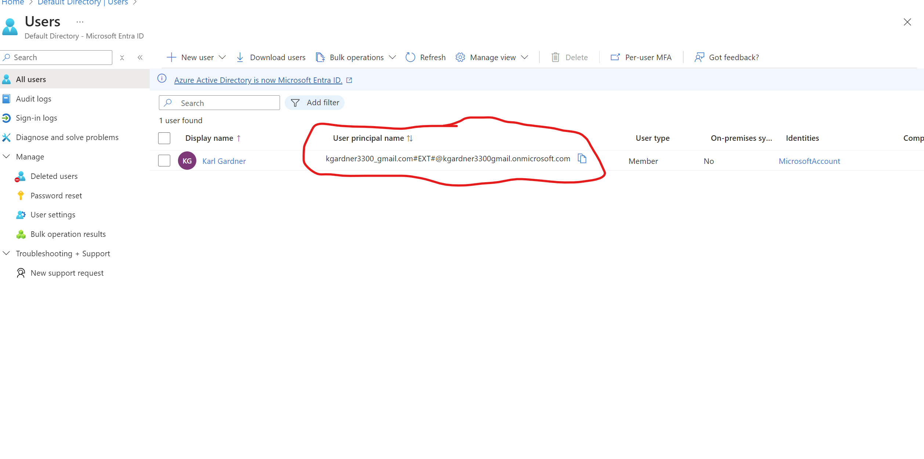
Task: Click the New support request headset icon
Action: 21,273
